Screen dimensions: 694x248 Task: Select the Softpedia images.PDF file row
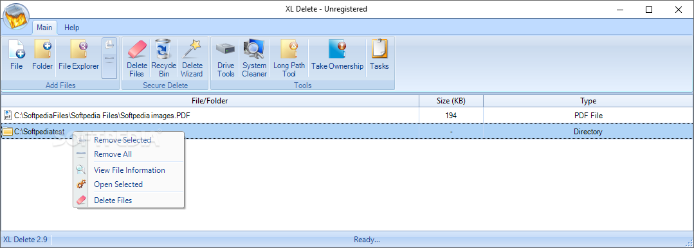pyautogui.click(x=347, y=116)
